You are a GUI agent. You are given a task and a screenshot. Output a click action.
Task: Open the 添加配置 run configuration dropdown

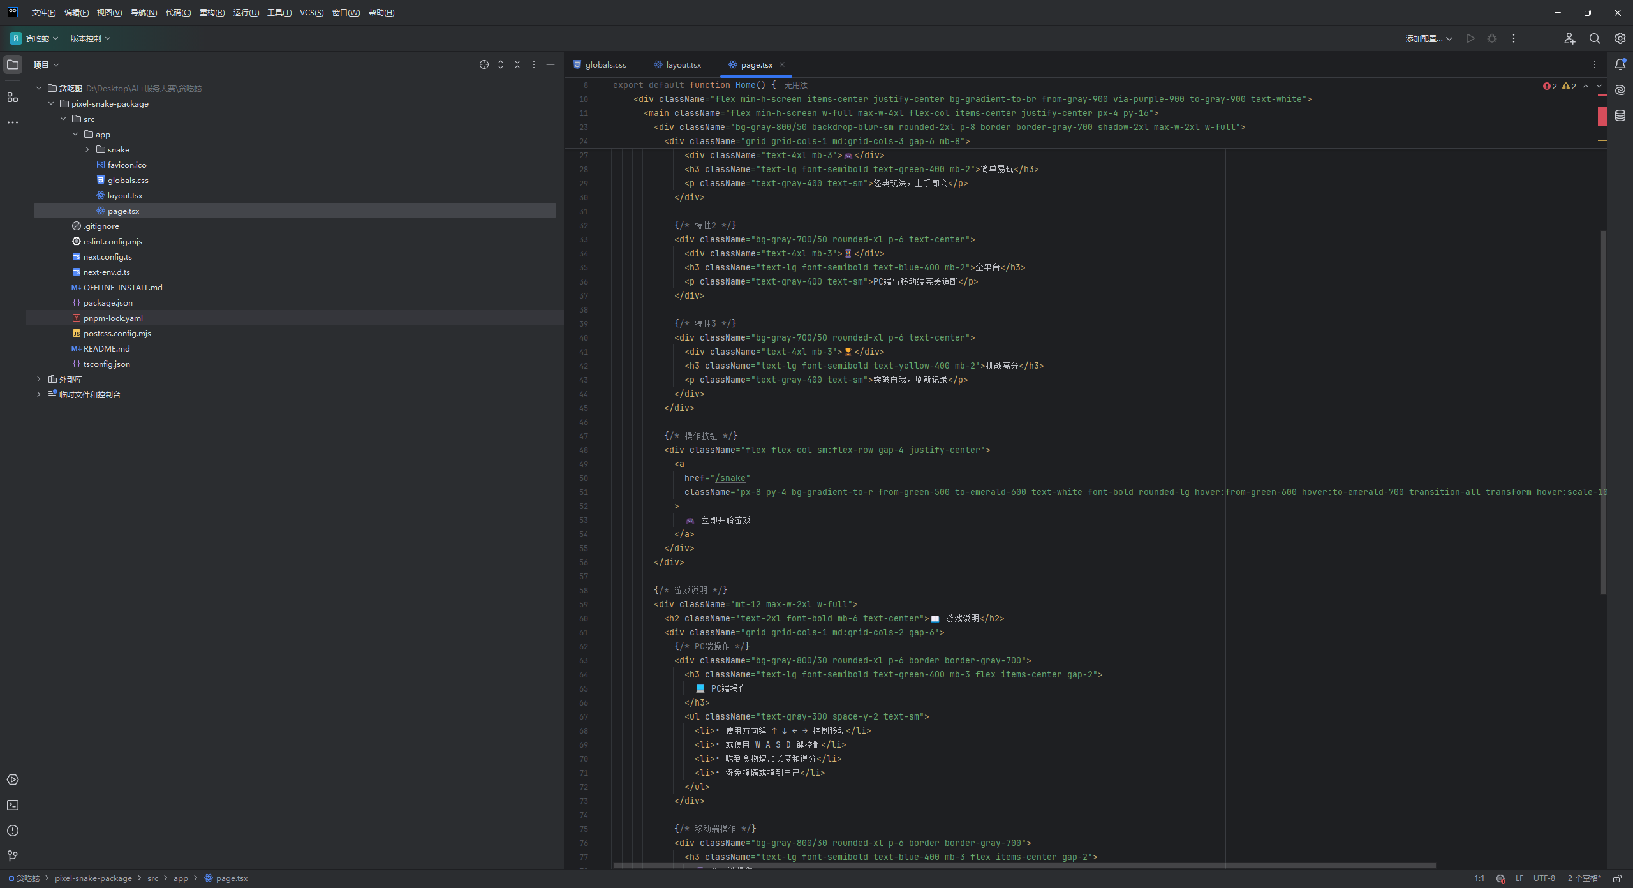(1429, 38)
